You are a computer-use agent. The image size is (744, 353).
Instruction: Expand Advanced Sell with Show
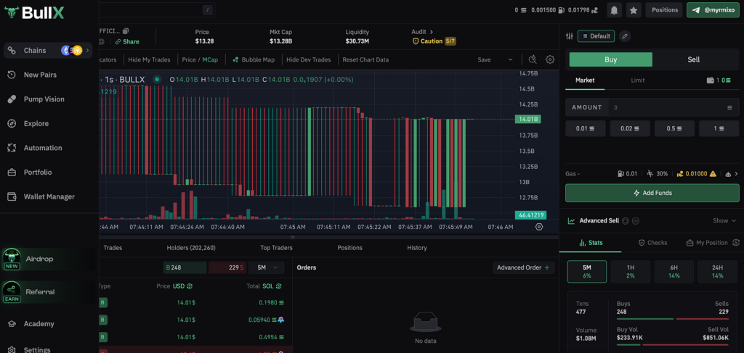(726, 220)
